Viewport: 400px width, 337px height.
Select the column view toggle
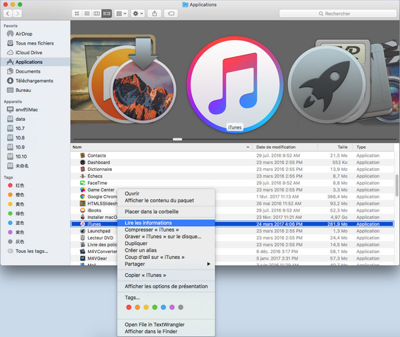(96, 13)
